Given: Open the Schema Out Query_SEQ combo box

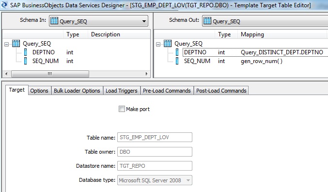Looking at the screenshot, I should 265,21.
